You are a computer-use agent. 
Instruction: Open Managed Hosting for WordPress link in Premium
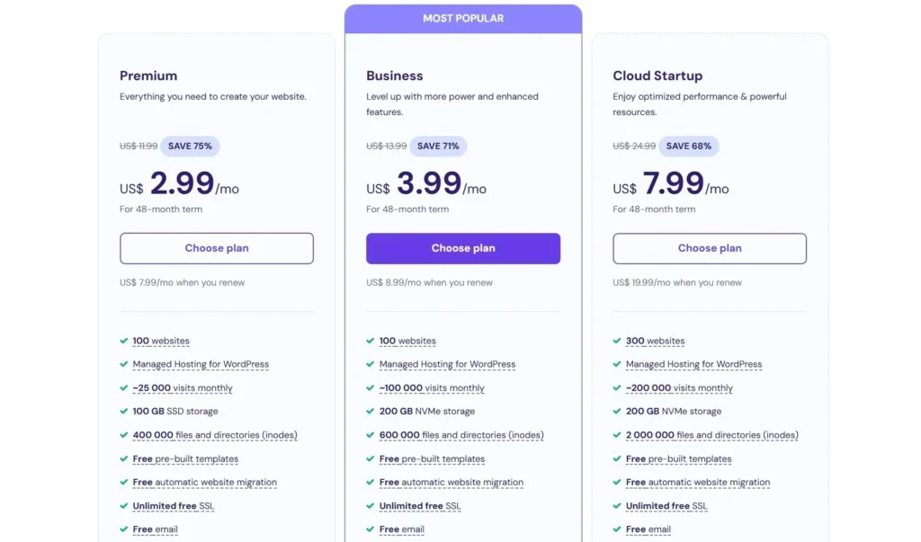pyautogui.click(x=201, y=364)
